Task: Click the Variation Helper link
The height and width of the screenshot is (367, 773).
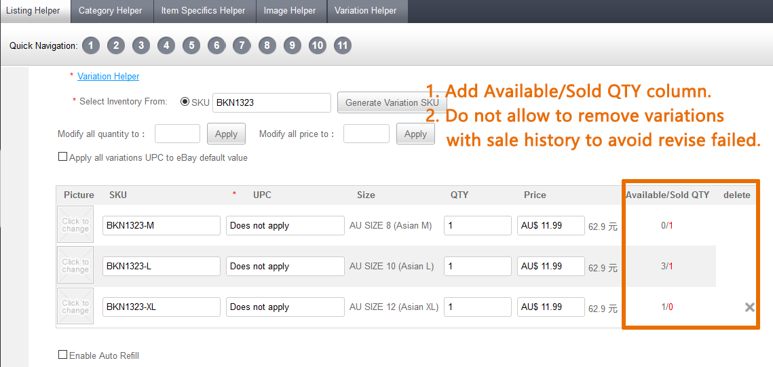Action: pyautogui.click(x=109, y=77)
